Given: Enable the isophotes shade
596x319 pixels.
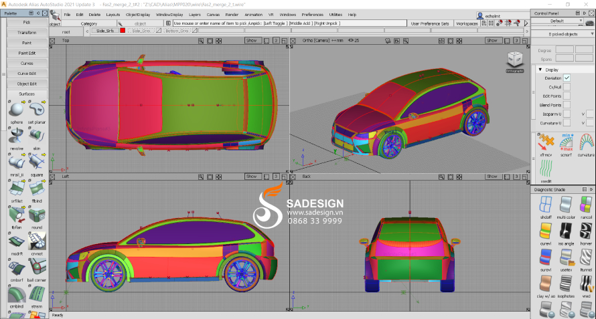Looking at the screenshot, I should click(x=566, y=284).
